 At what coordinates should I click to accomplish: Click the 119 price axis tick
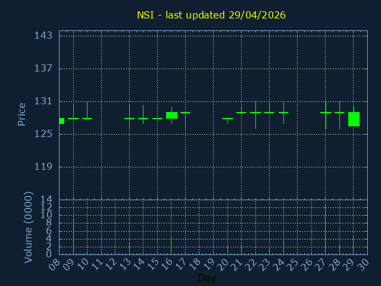[x=43, y=166]
